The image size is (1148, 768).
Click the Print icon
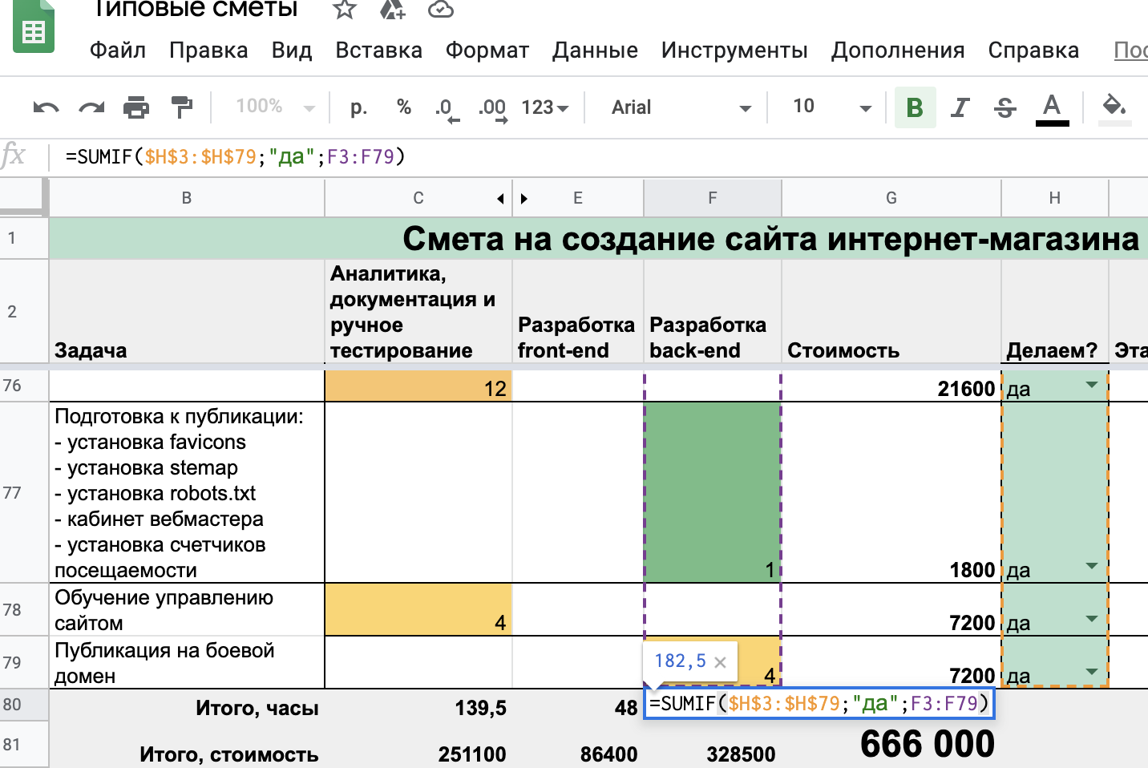(x=136, y=107)
